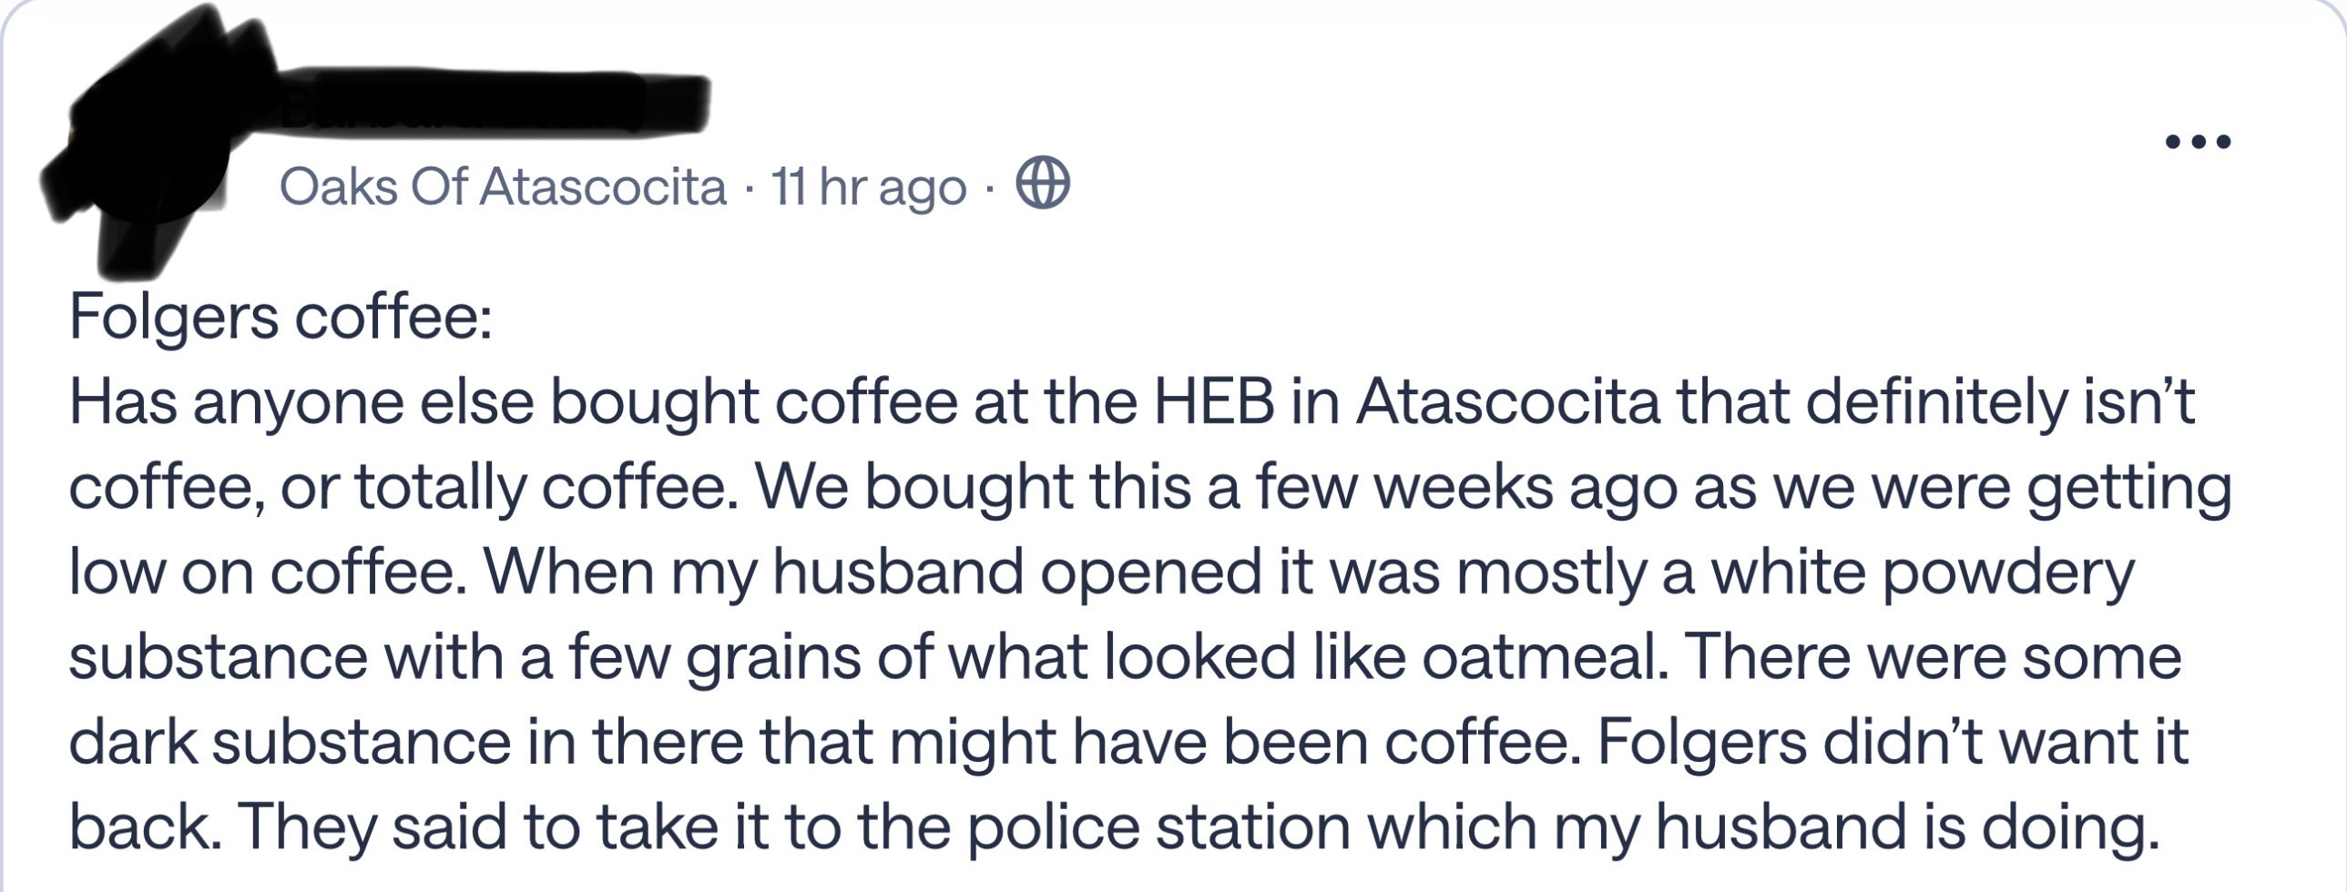The width and height of the screenshot is (2347, 892).
Task: Click the word oatmeal
Action: pos(1546,656)
